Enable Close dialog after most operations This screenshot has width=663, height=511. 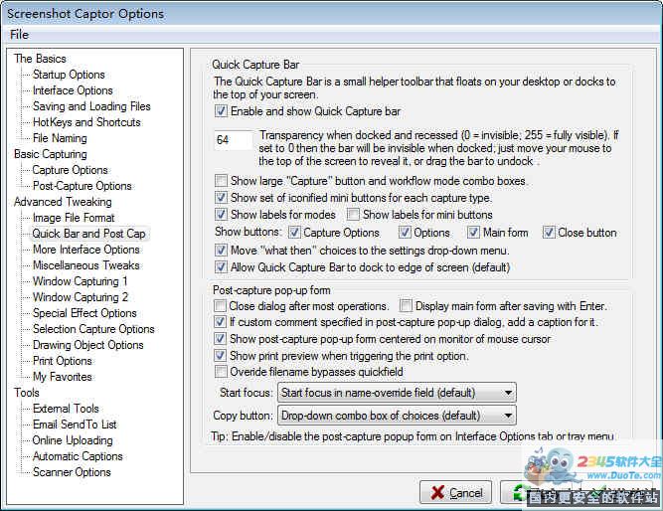[x=220, y=306]
